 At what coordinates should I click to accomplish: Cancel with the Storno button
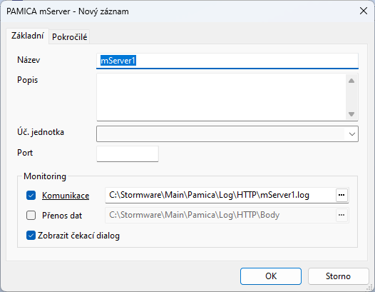(x=338, y=276)
